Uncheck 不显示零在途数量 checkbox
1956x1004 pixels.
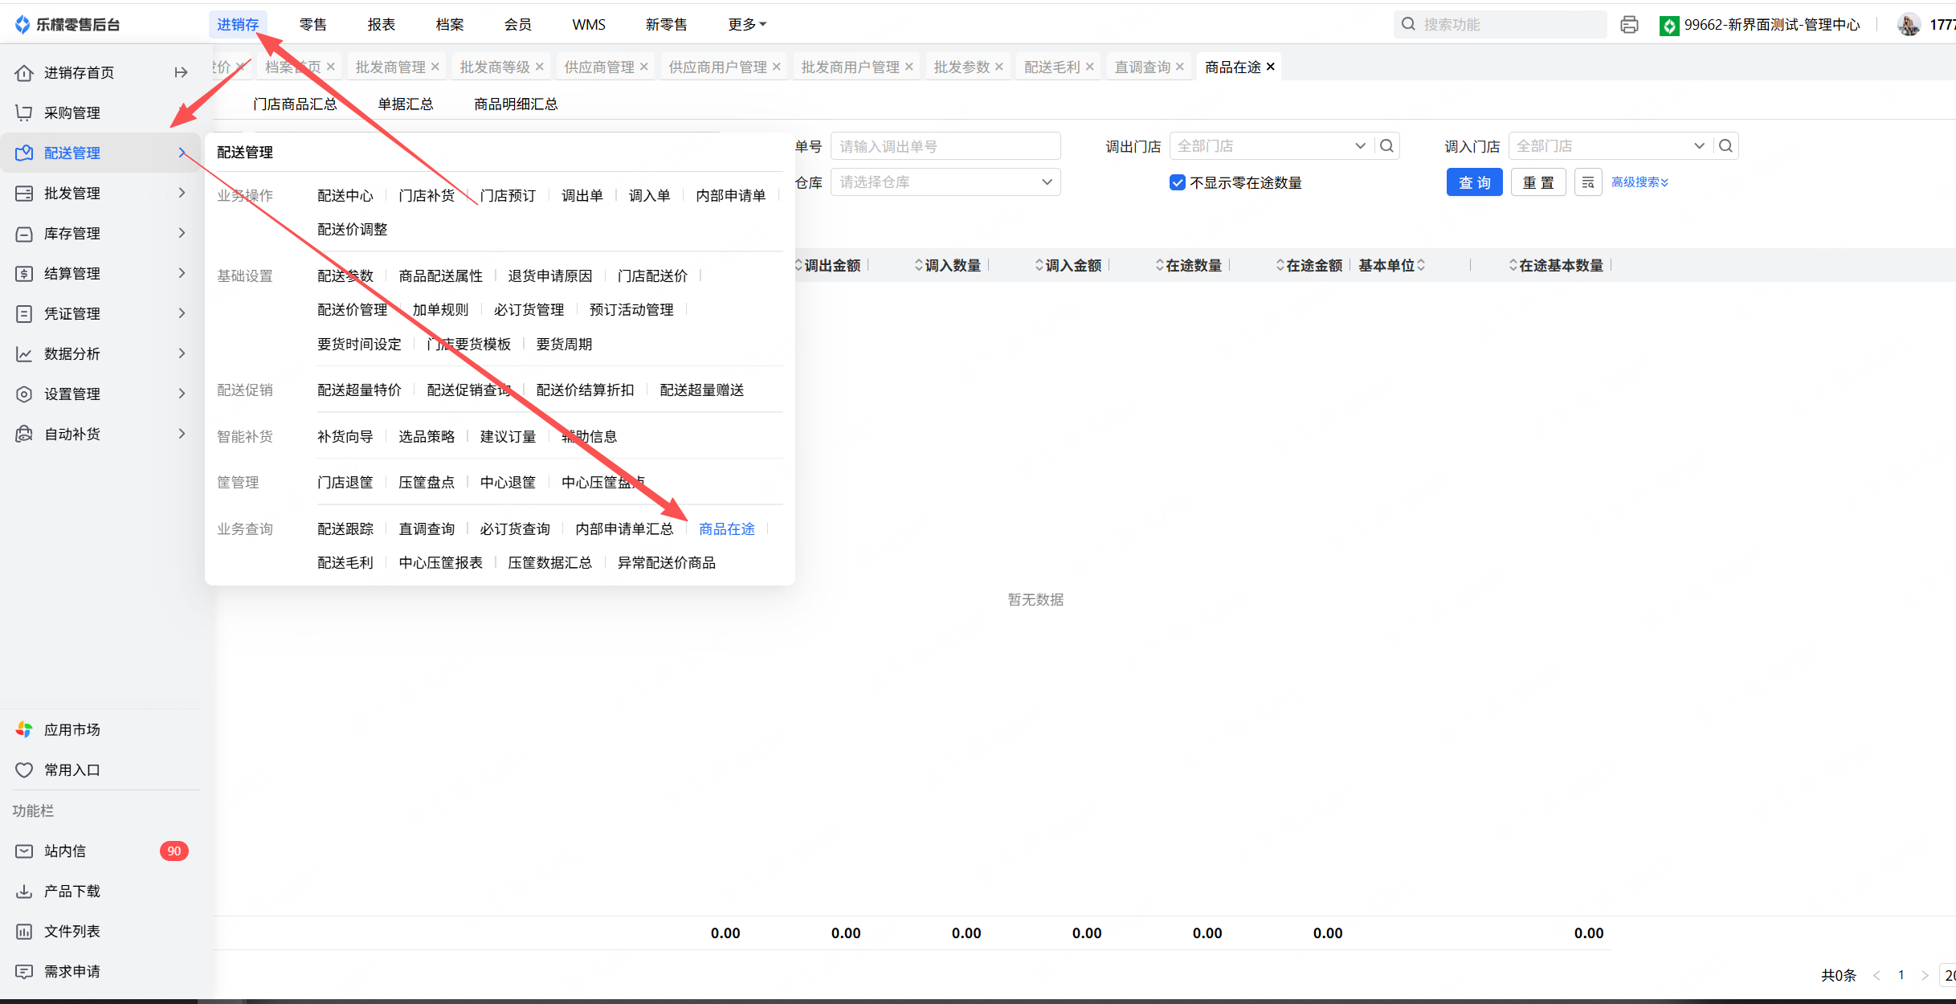pyautogui.click(x=1178, y=183)
